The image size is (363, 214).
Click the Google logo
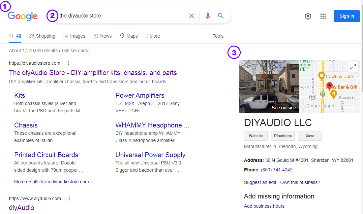22,16
